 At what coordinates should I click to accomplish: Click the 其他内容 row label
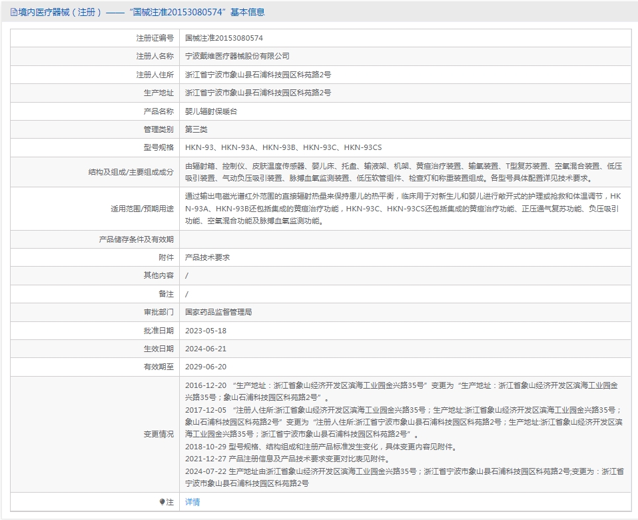[159, 275]
